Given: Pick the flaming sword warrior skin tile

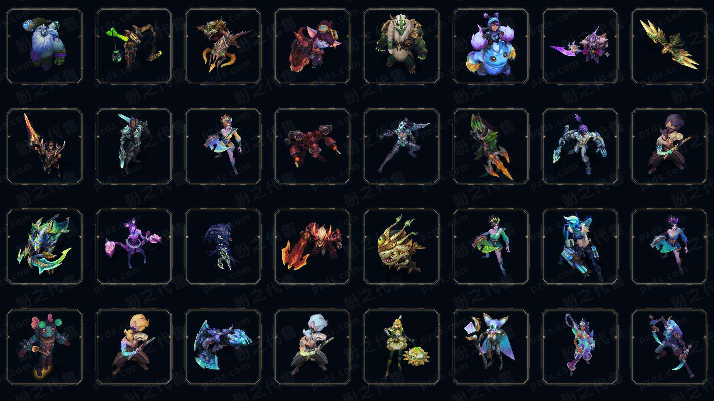Looking at the screenshot, I should [45, 146].
